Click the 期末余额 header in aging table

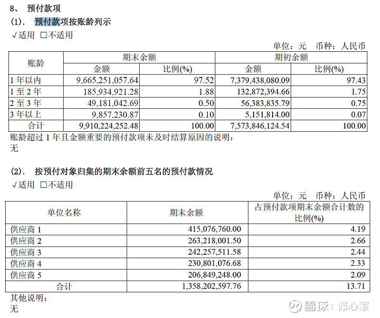click(x=139, y=58)
